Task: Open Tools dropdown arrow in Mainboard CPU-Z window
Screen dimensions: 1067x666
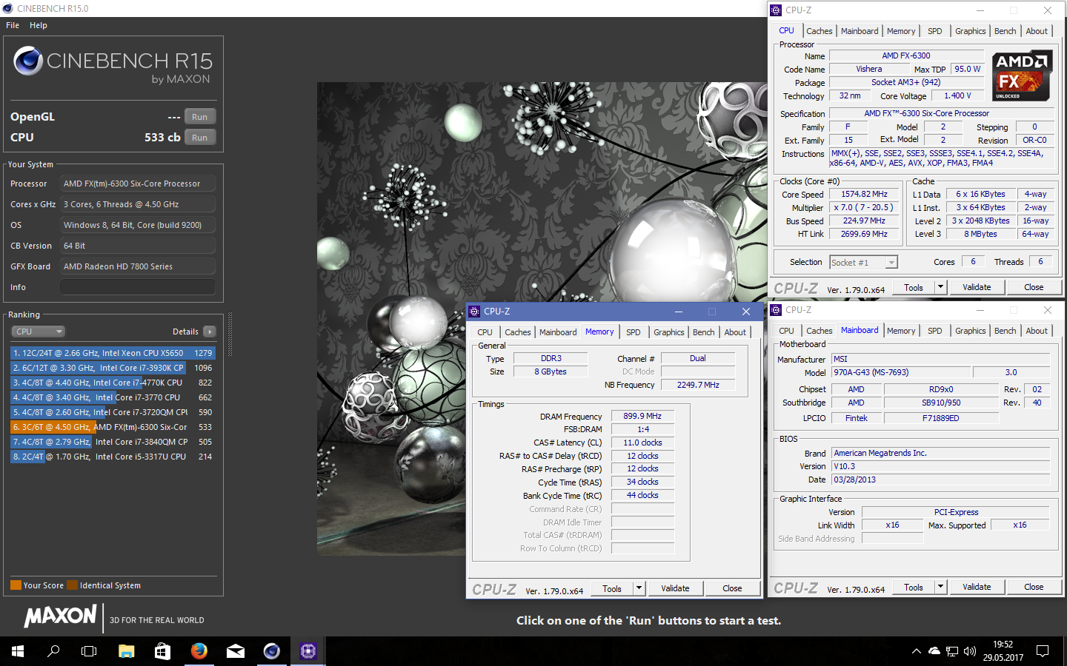Action: click(941, 587)
